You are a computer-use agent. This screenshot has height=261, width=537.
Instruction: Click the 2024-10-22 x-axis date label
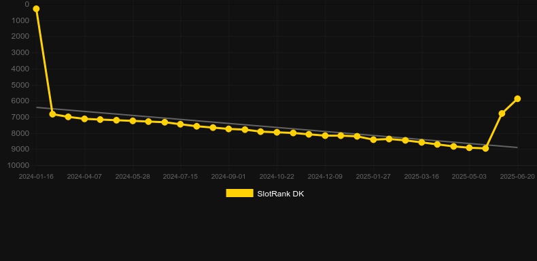coord(277,177)
